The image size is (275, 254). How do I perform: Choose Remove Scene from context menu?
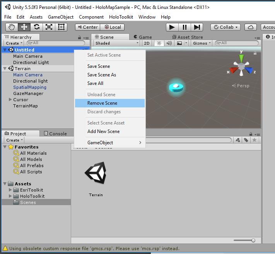pyautogui.click(x=110, y=103)
